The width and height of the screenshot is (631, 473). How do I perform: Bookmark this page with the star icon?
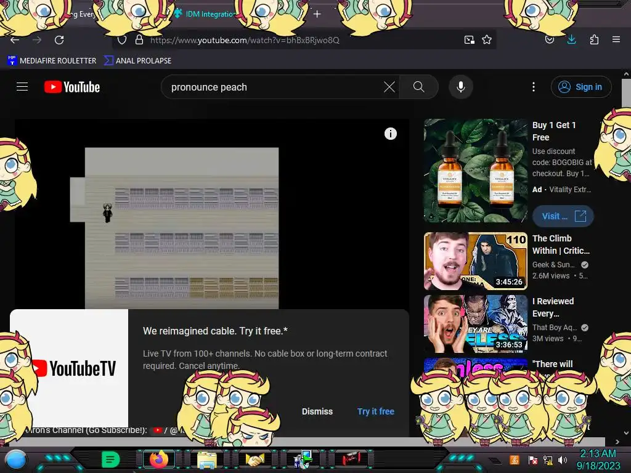click(x=487, y=39)
